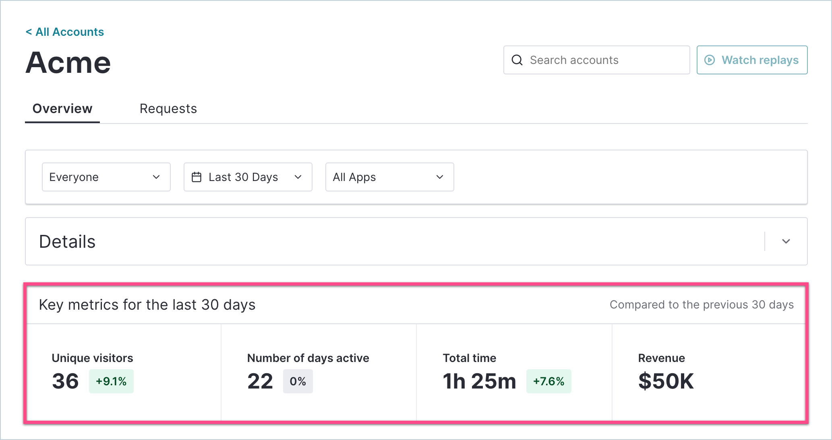Screen dimensions: 832x440
Task: Click the days active value 22
Action: click(x=260, y=381)
